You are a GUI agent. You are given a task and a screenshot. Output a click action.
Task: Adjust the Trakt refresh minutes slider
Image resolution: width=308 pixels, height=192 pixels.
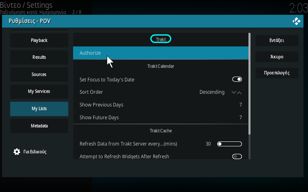pyautogui.click(x=230, y=144)
